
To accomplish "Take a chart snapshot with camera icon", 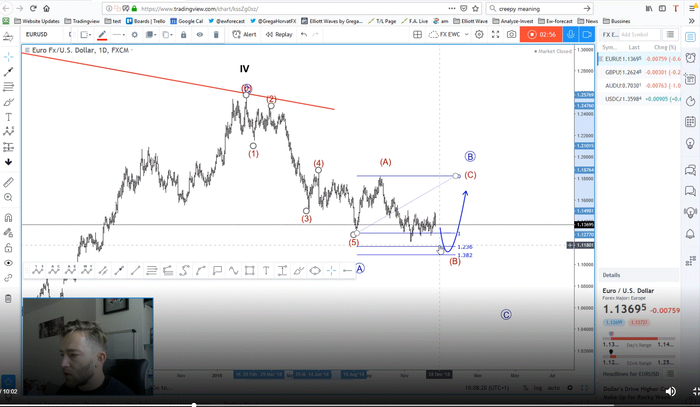I will [x=511, y=34].
